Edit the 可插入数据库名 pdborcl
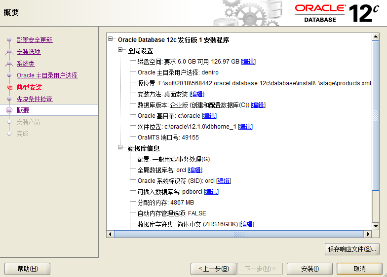 coord(211,192)
